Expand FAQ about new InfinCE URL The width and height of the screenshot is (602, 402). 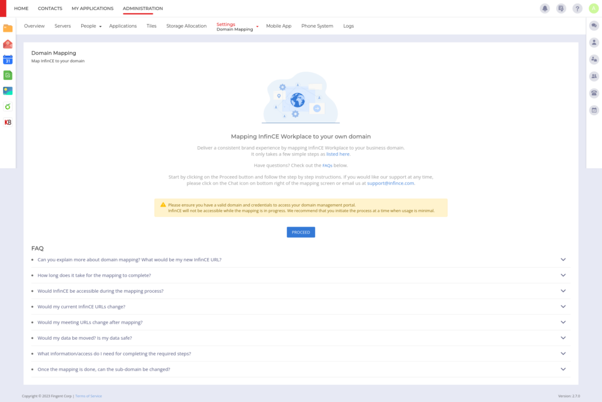(x=300, y=259)
